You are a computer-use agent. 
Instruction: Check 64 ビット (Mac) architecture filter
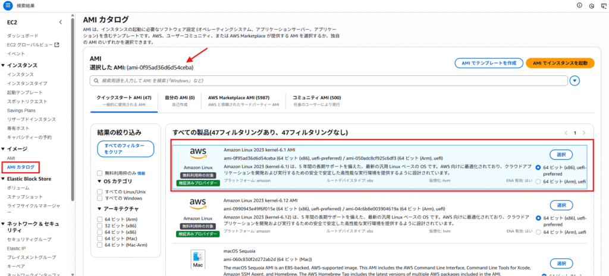[x=100, y=239]
